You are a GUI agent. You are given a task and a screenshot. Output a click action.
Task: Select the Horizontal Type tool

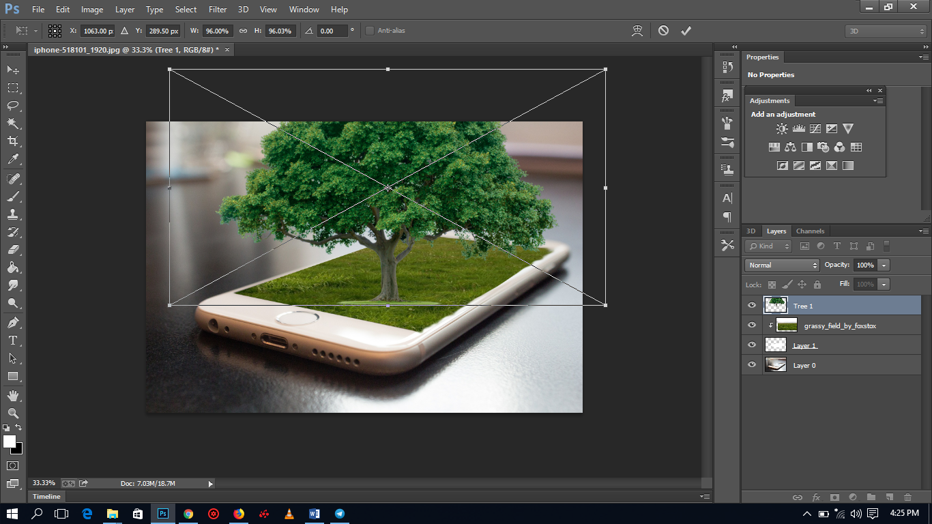(13, 340)
